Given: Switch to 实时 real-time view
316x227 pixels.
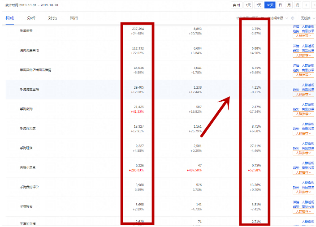Looking at the screenshot, I should [237, 5].
